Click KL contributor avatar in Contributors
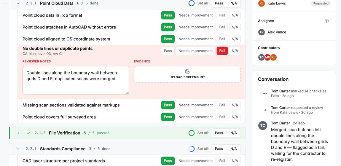Viewport: 341px width, 166px height. (x=273, y=58)
